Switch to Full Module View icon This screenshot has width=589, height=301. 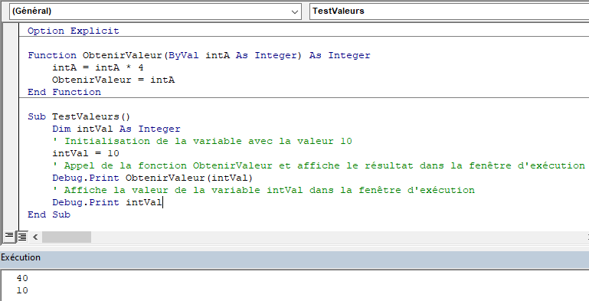[22, 237]
